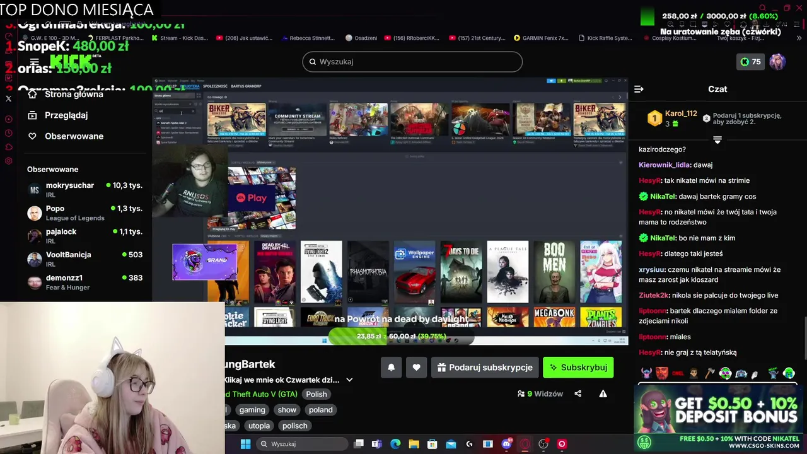
Task: Expand the gift leaderboard chevron in chat
Action: tap(717, 139)
